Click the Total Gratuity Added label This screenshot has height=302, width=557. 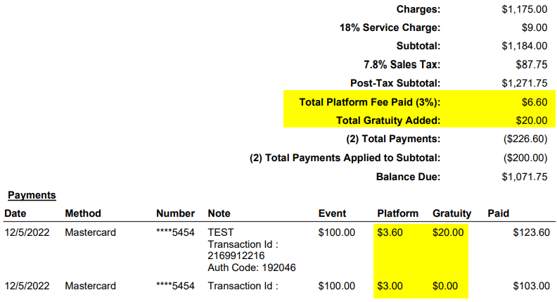(388, 120)
